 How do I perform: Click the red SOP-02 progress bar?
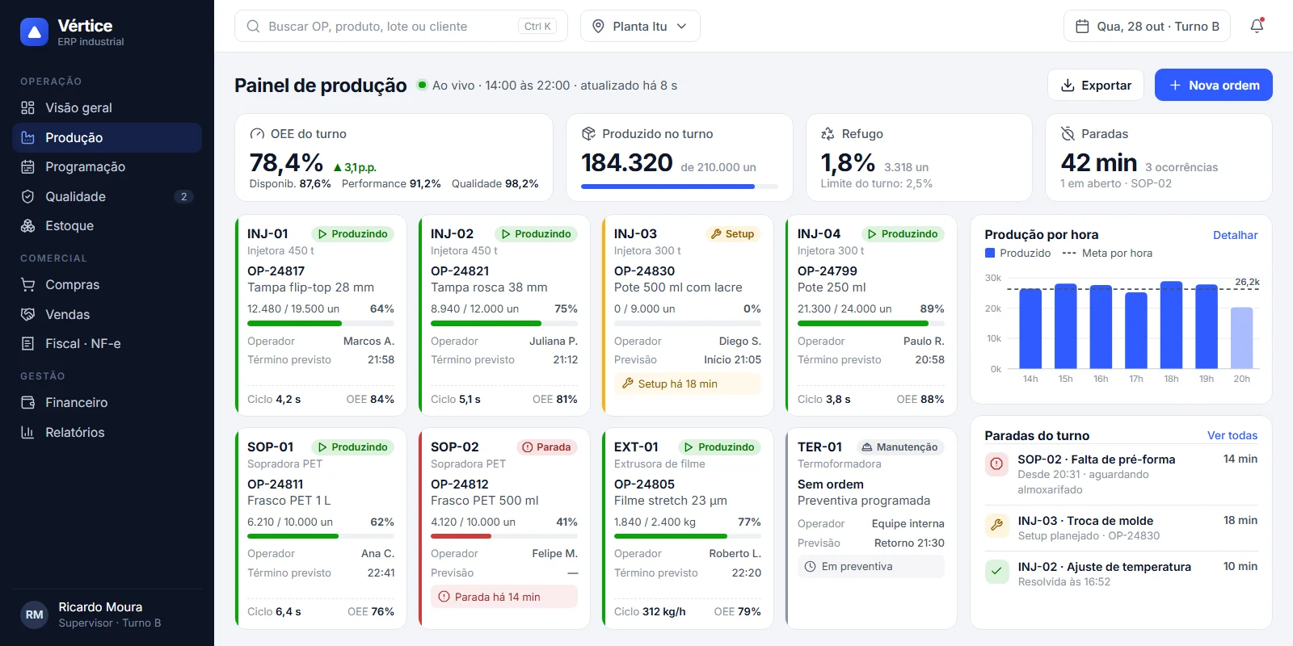tap(504, 536)
